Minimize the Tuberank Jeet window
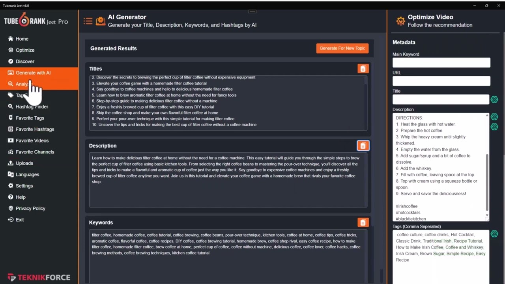This screenshot has width=505, height=284. tap(474, 6)
